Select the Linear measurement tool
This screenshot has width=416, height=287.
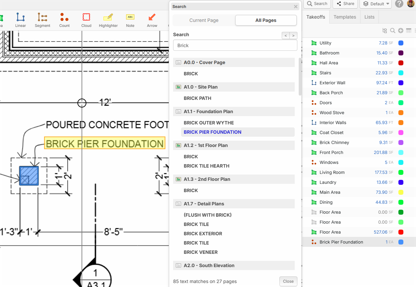pos(21,20)
